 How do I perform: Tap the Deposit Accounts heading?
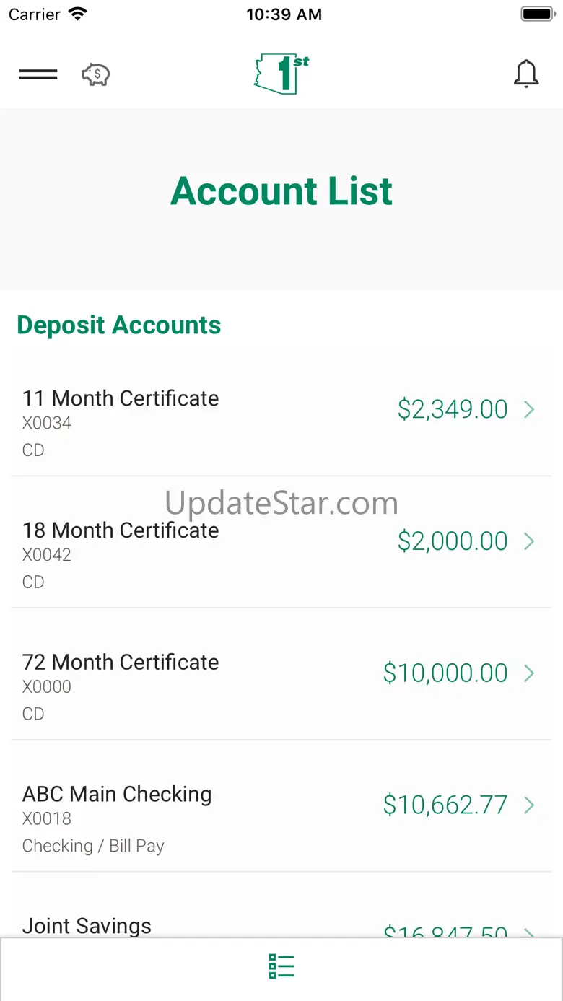(x=119, y=325)
